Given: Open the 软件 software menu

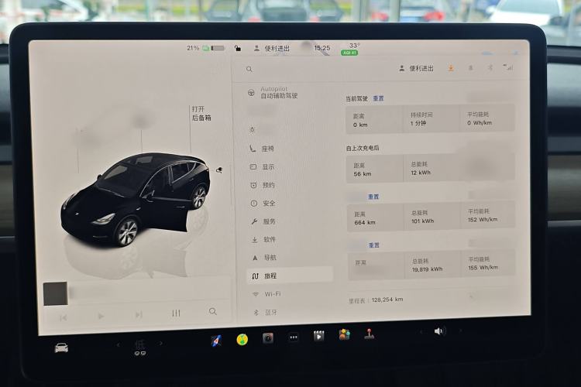Looking at the screenshot, I should [x=264, y=240].
